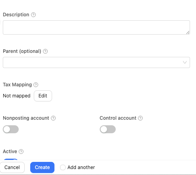Open the Parent (optional) help icon
Viewport: 196px width, 175px height.
45,51
